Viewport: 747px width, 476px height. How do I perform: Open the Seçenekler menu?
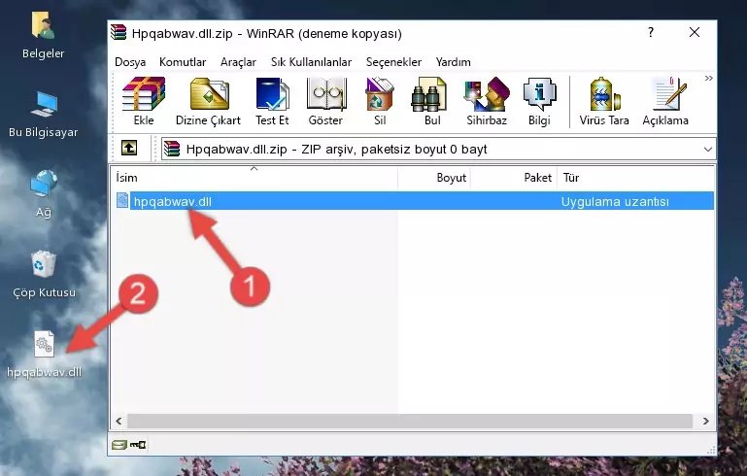[393, 62]
